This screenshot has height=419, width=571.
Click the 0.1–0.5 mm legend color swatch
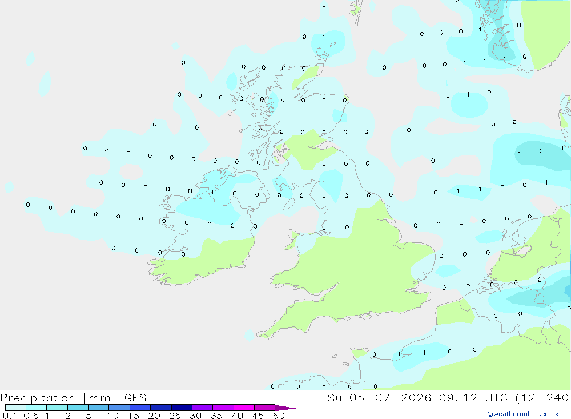point(15,408)
